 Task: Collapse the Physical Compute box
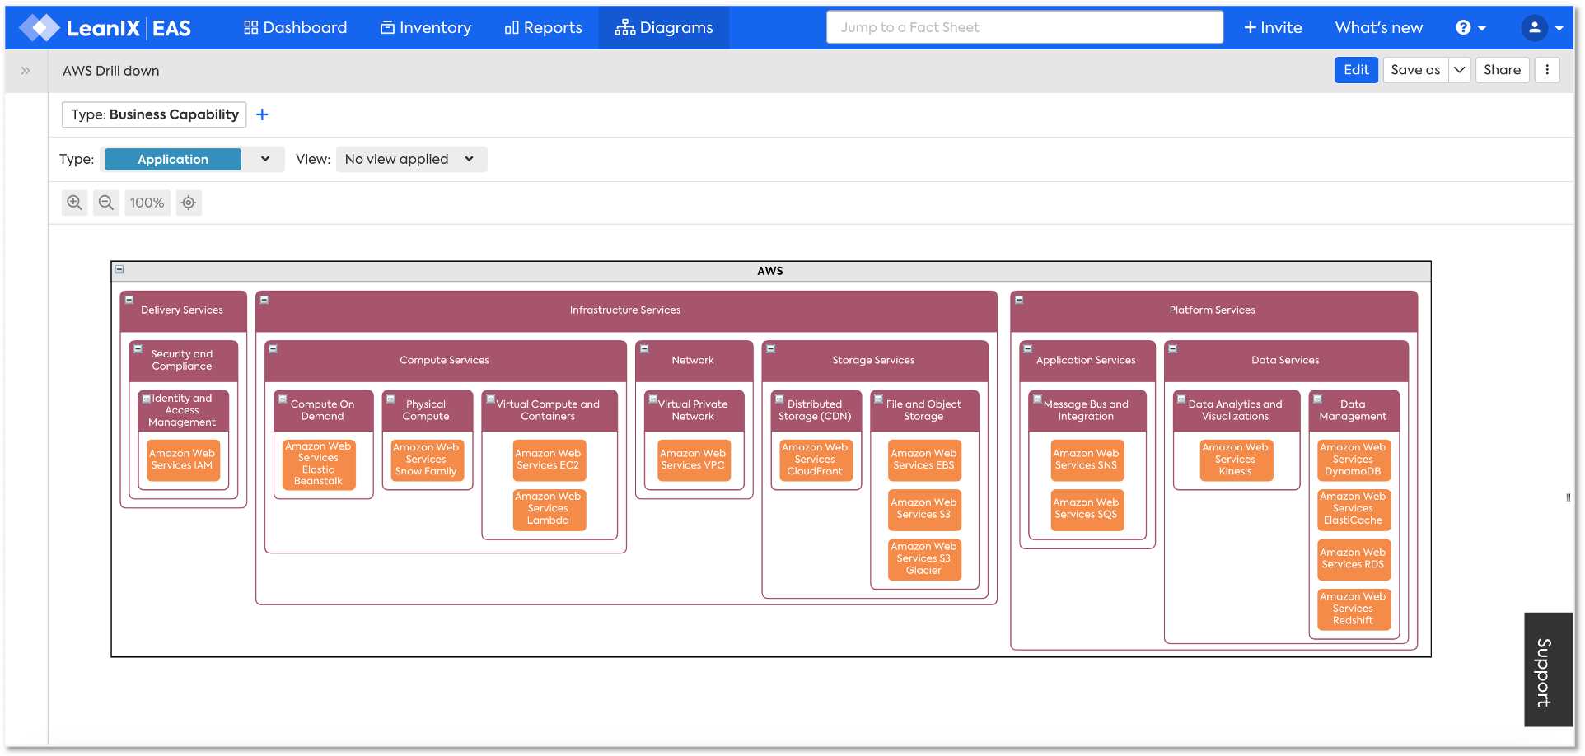tap(391, 399)
